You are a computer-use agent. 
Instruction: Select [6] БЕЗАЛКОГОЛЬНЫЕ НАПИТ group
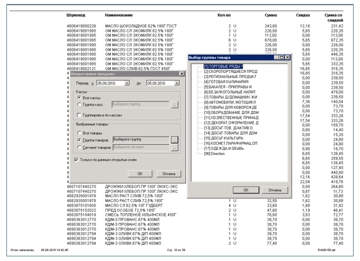click(230, 92)
